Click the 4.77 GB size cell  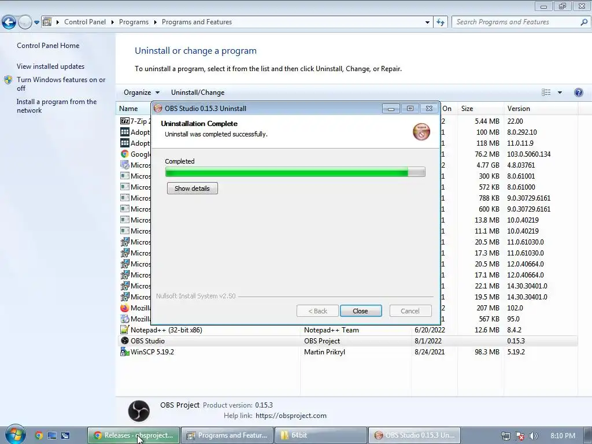coord(488,165)
